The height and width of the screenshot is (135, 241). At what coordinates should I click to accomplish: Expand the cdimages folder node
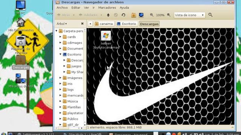pos(60,42)
